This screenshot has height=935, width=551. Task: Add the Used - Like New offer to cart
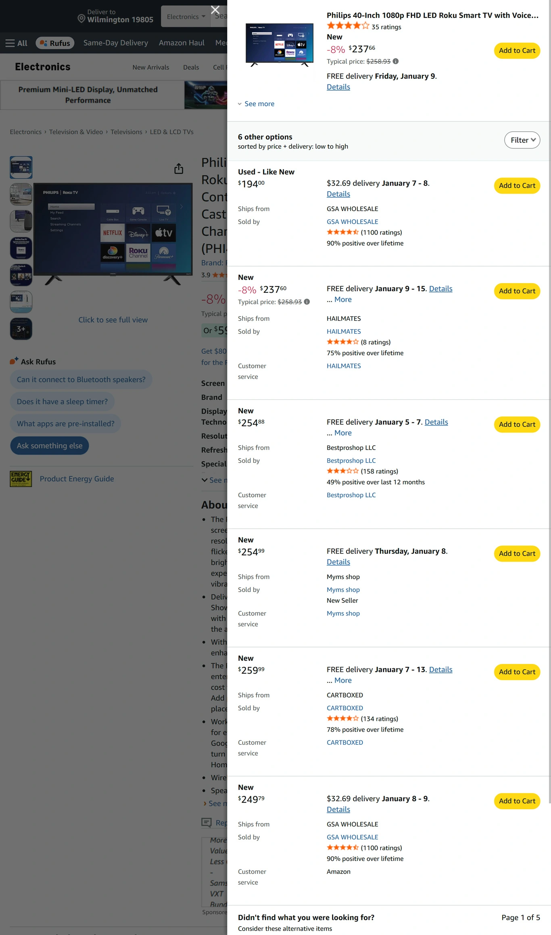pyautogui.click(x=517, y=186)
